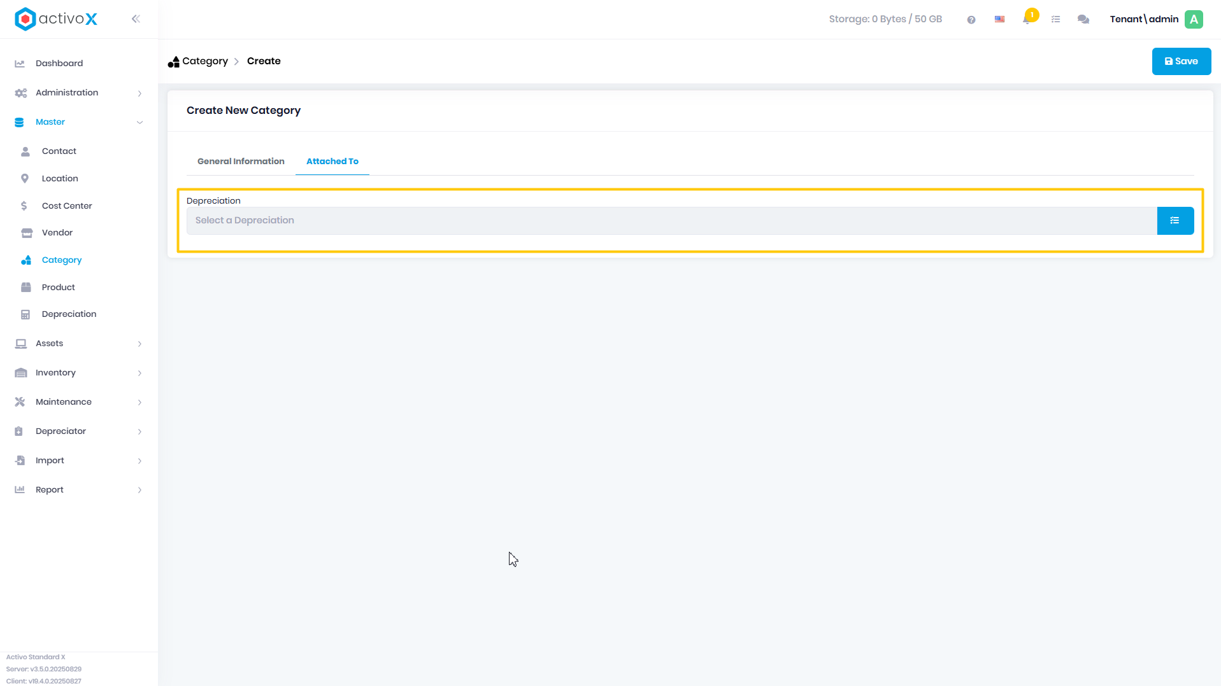Click the Select a Depreciation field
Viewport: 1221px width, 686px height.
(671, 221)
